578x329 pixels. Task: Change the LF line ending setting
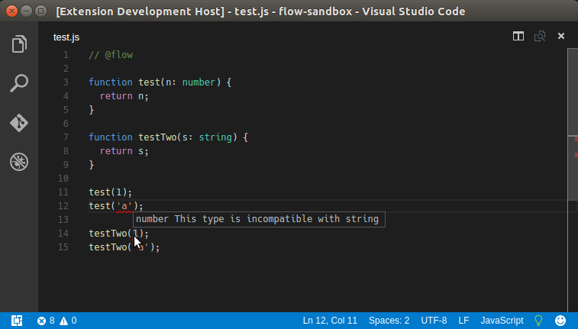[463, 321]
